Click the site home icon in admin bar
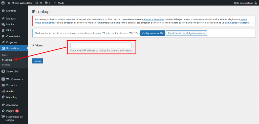Screen dimensions: 259x124 click(9, 3)
